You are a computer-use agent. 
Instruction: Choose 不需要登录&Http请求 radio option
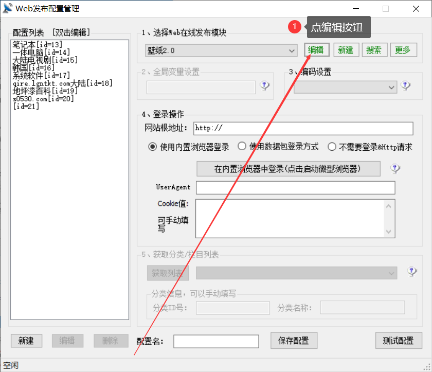332,147
